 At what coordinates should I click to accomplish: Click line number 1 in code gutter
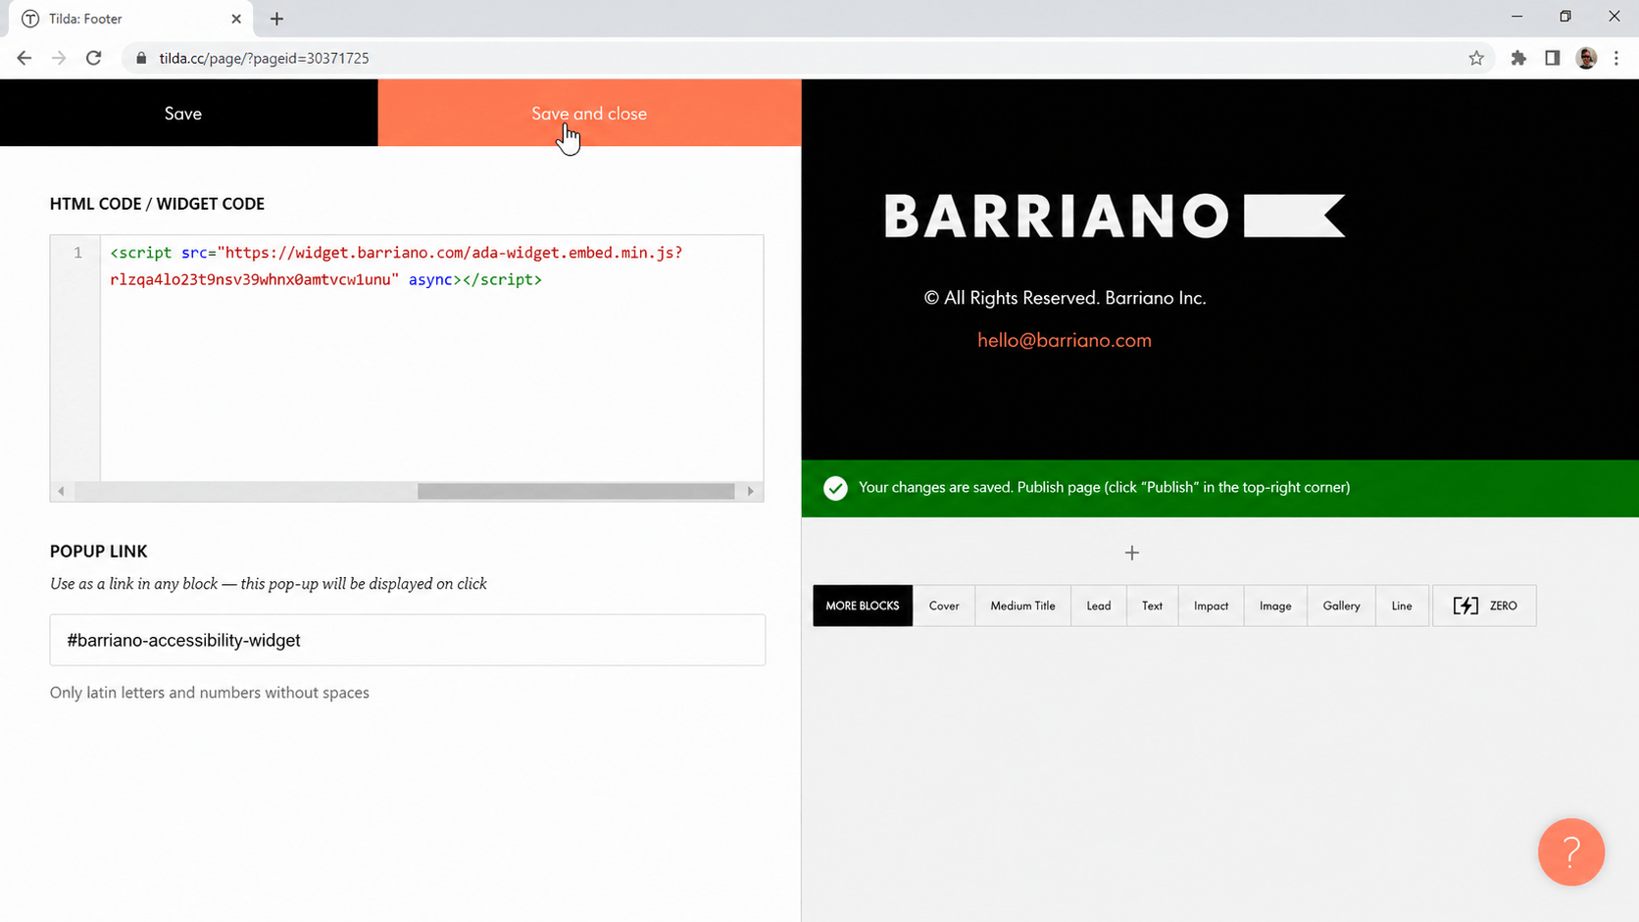(77, 253)
